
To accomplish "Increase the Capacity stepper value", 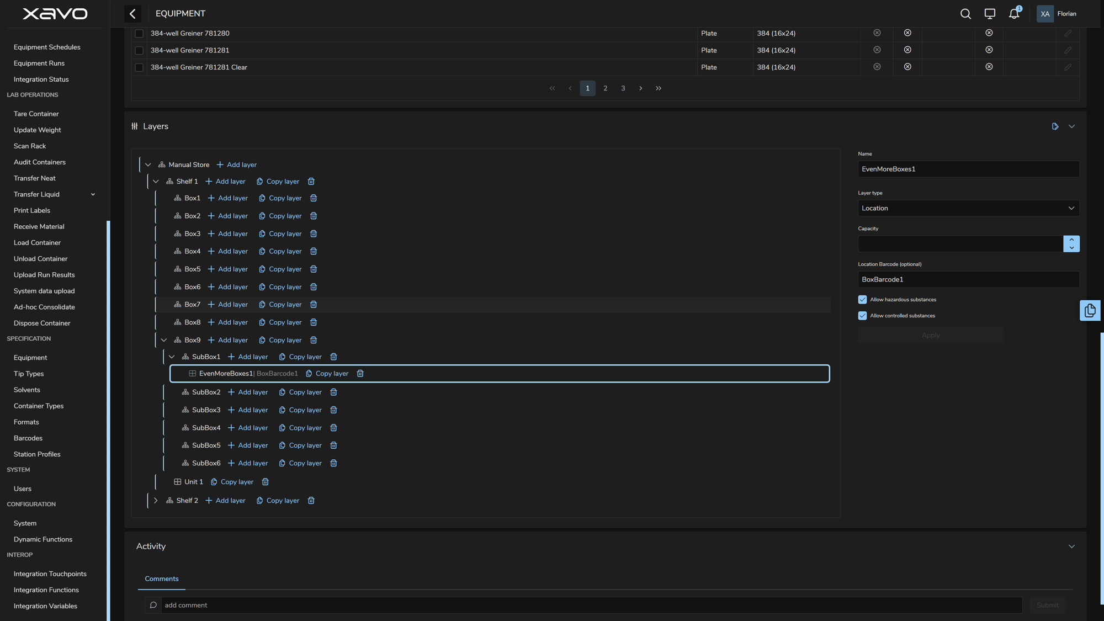I will [1071, 240].
